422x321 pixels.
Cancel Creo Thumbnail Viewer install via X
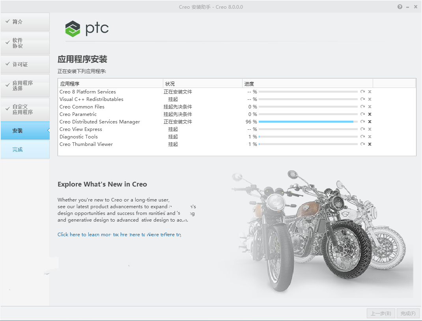(x=370, y=144)
